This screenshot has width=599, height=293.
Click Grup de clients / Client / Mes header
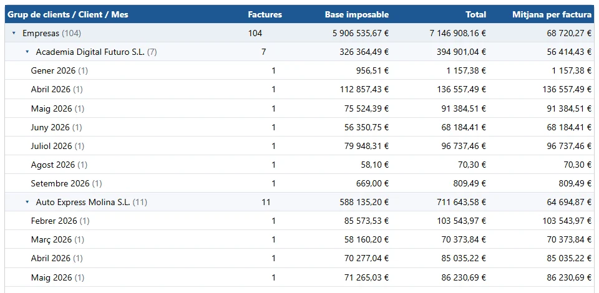(68, 14)
